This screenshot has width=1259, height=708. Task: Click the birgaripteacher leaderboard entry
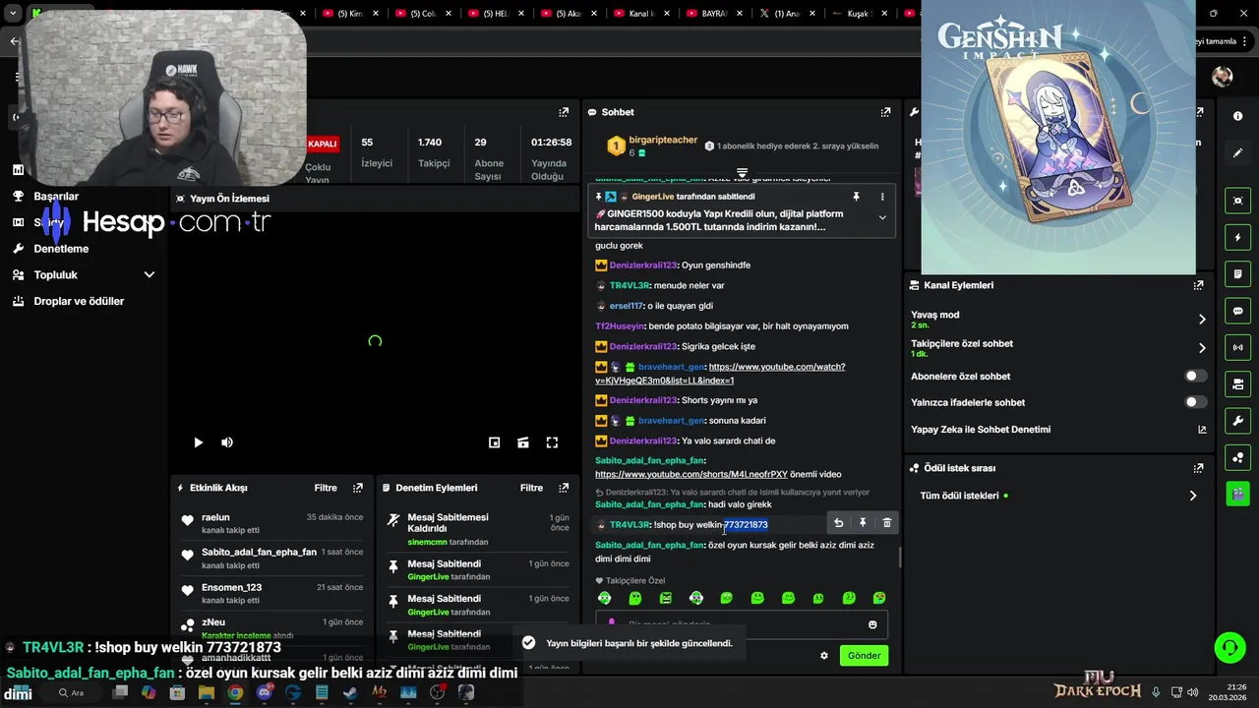[x=651, y=147]
